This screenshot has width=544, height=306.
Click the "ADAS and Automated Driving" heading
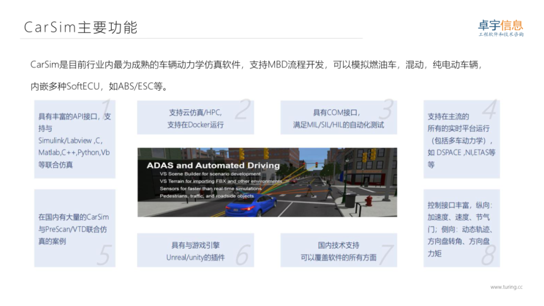click(213, 165)
